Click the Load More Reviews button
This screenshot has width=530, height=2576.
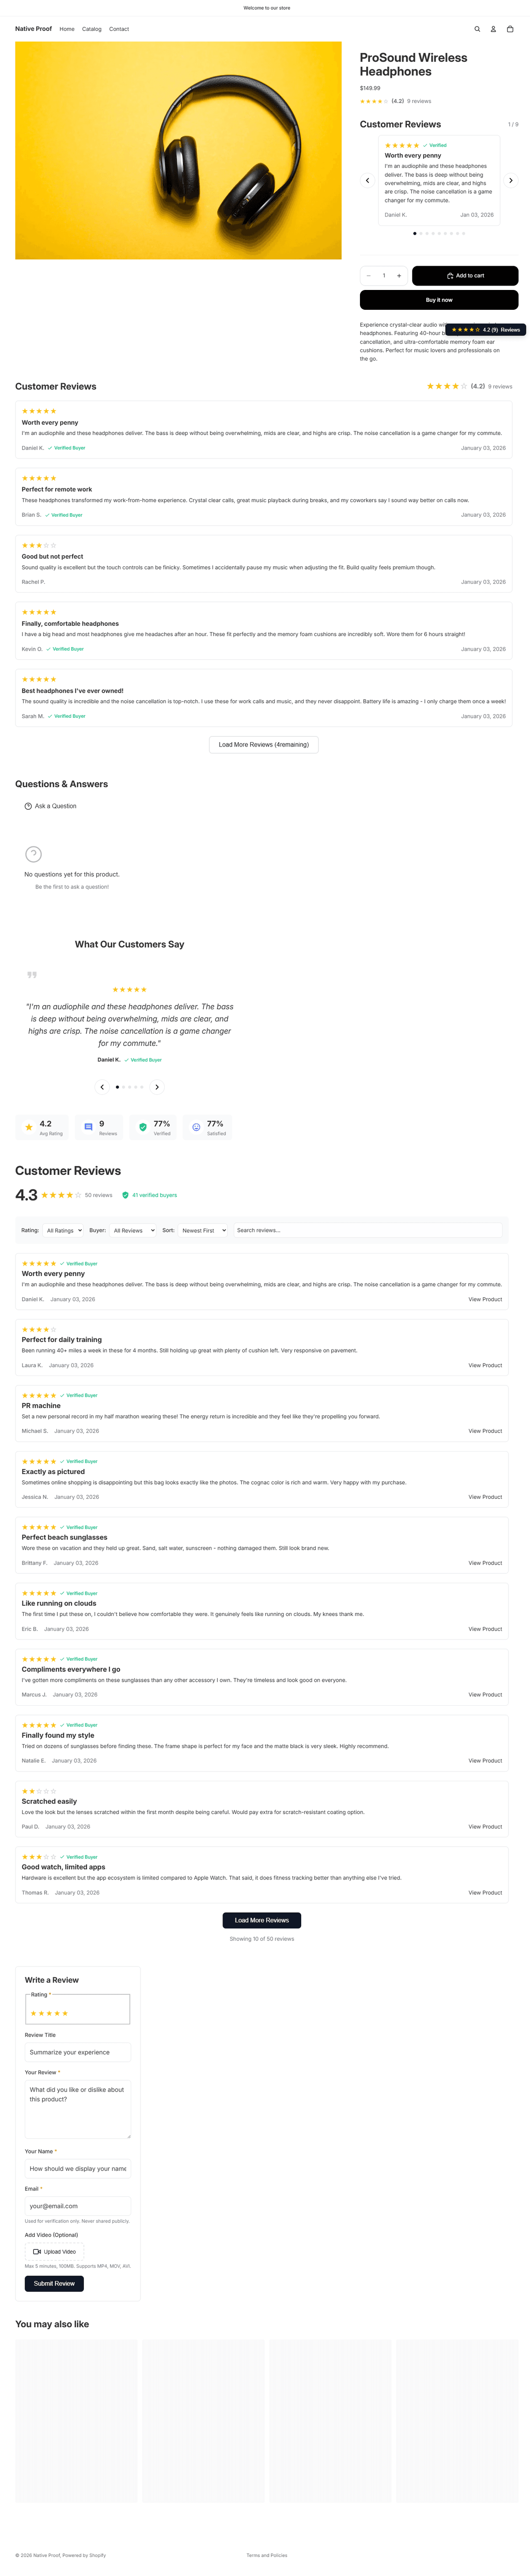pyautogui.click(x=262, y=1920)
